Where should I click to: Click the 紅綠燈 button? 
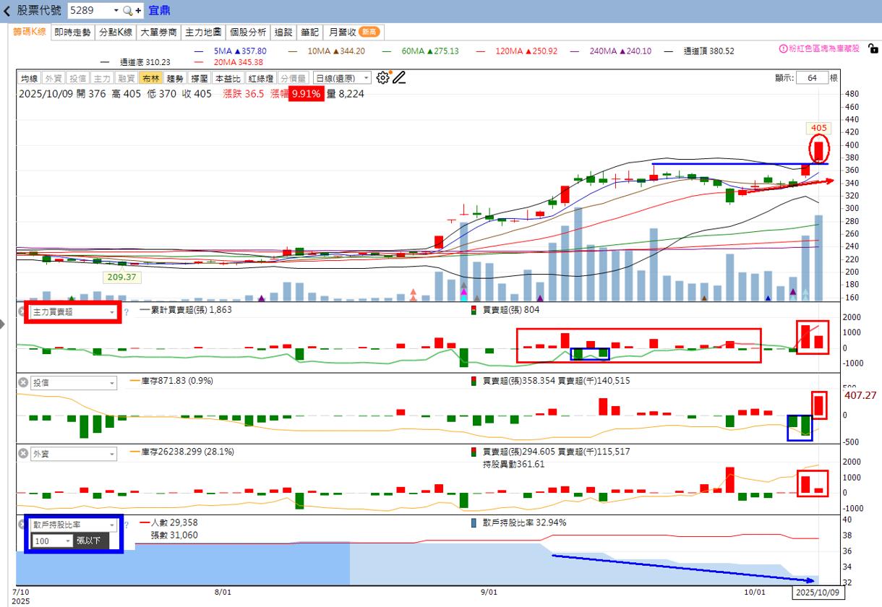[260, 78]
